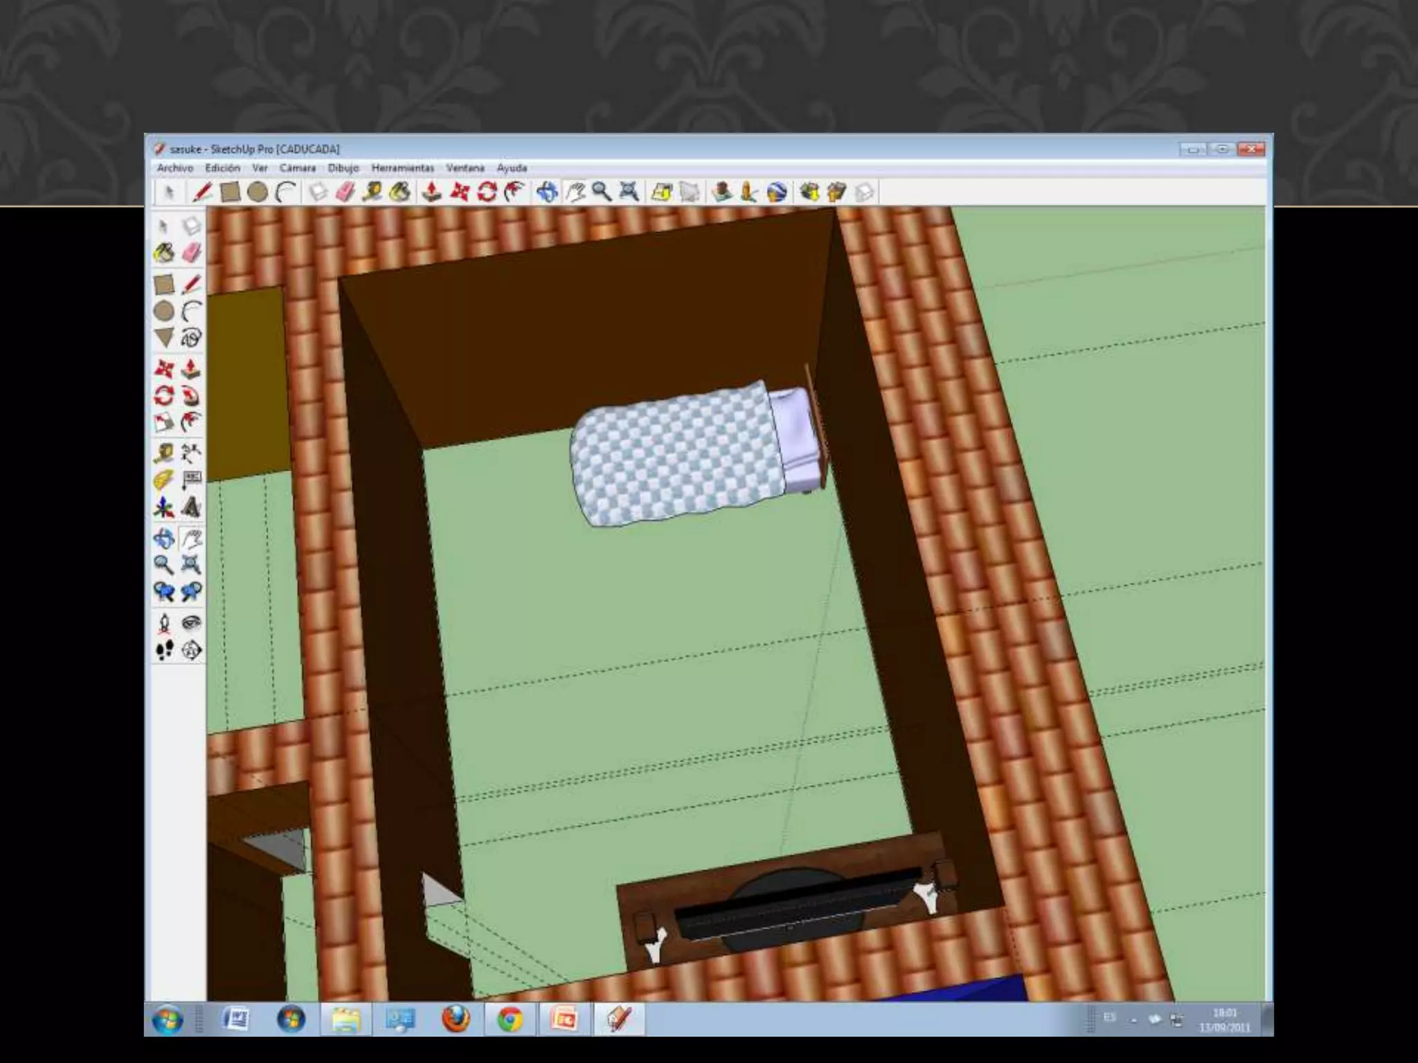Select the Section Plane tool

click(x=192, y=651)
